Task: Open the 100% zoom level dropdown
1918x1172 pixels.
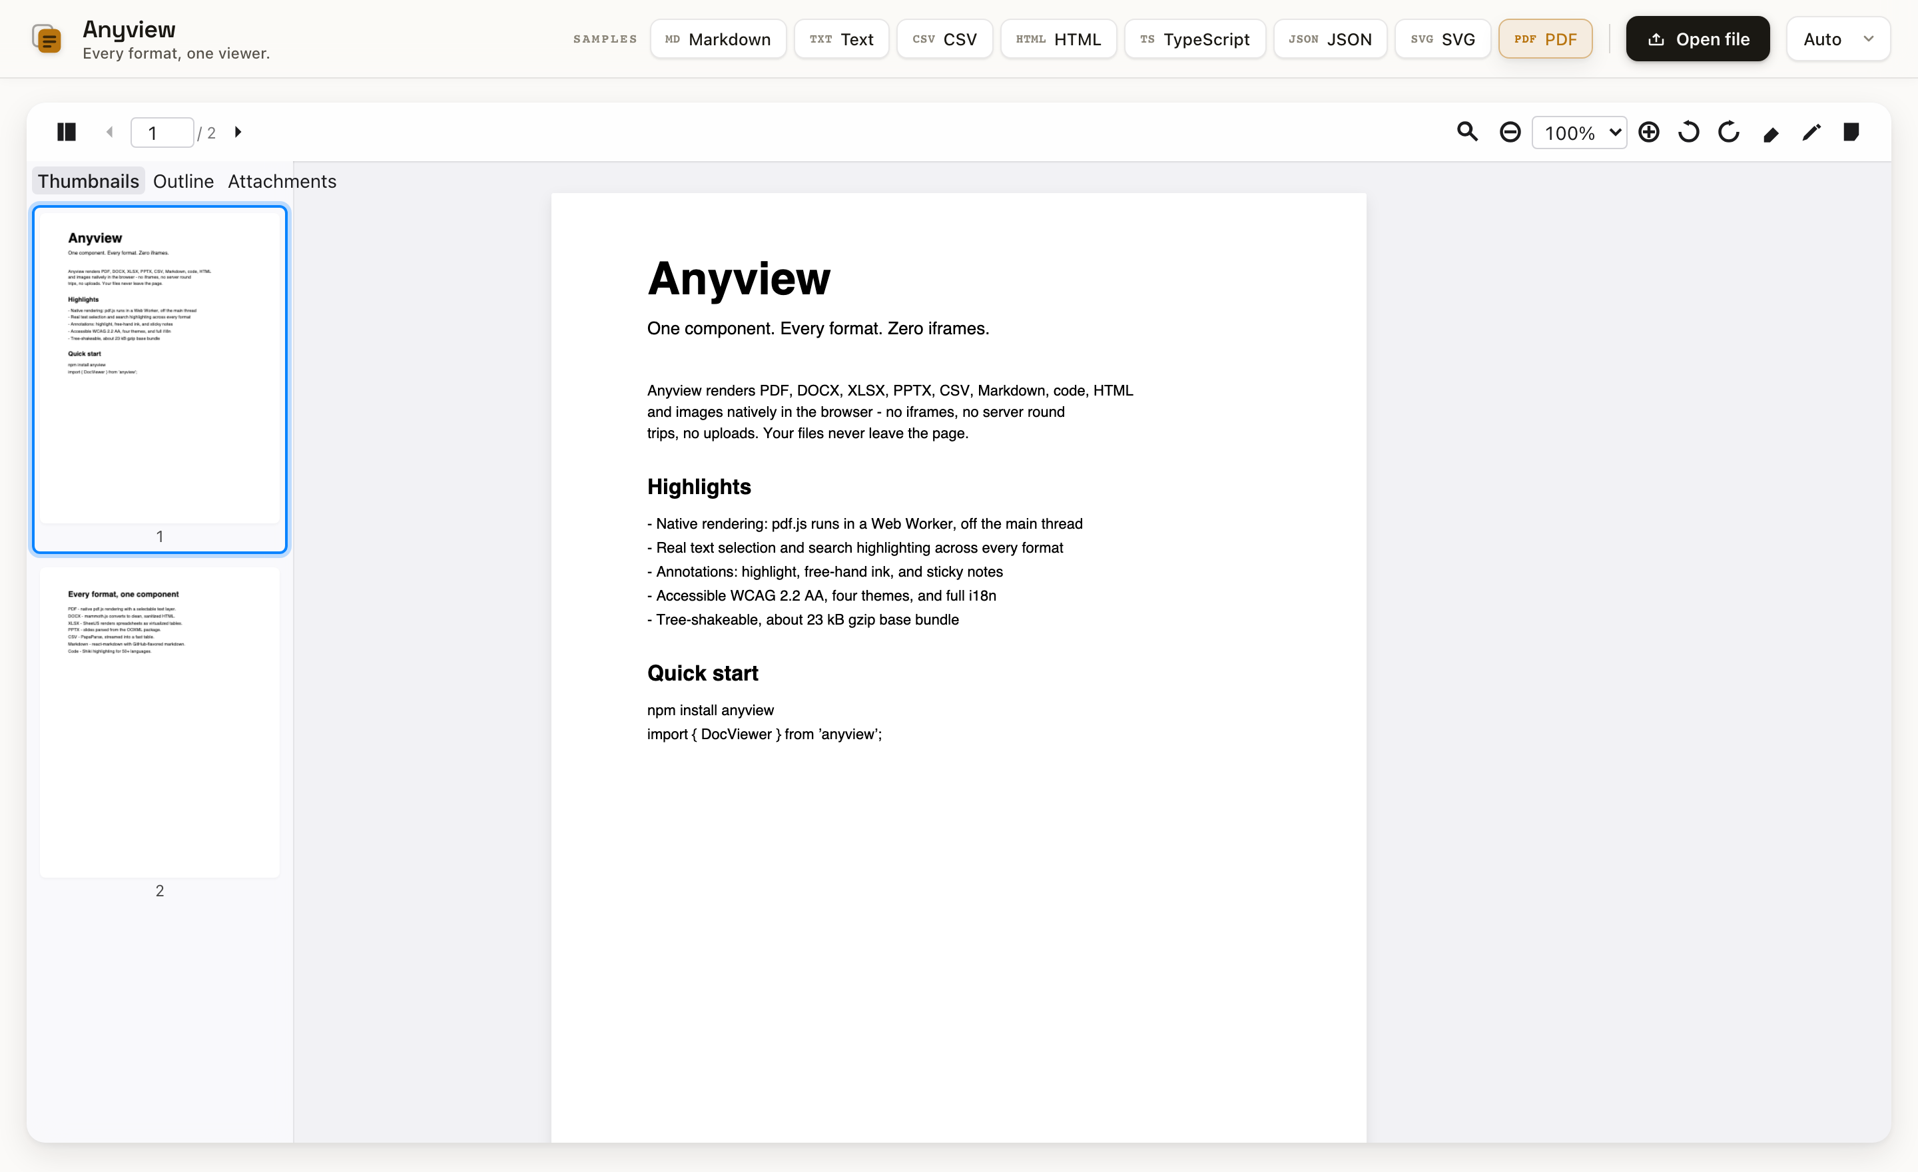Action: point(1580,133)
